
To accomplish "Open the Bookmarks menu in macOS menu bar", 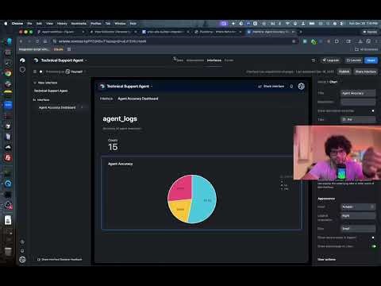I will [x=79, y=24].
